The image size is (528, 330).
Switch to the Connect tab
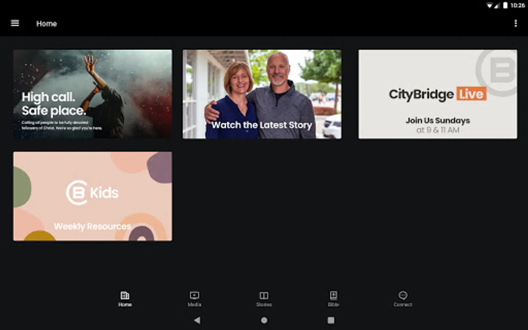[403, 299]
